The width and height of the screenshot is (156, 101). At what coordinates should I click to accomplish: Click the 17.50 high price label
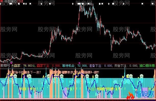88,4
